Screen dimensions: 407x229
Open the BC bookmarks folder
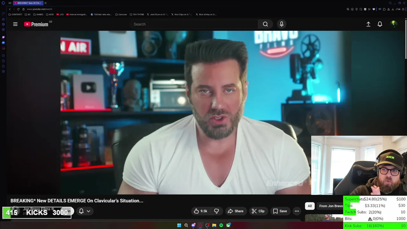tap(28, 14)
